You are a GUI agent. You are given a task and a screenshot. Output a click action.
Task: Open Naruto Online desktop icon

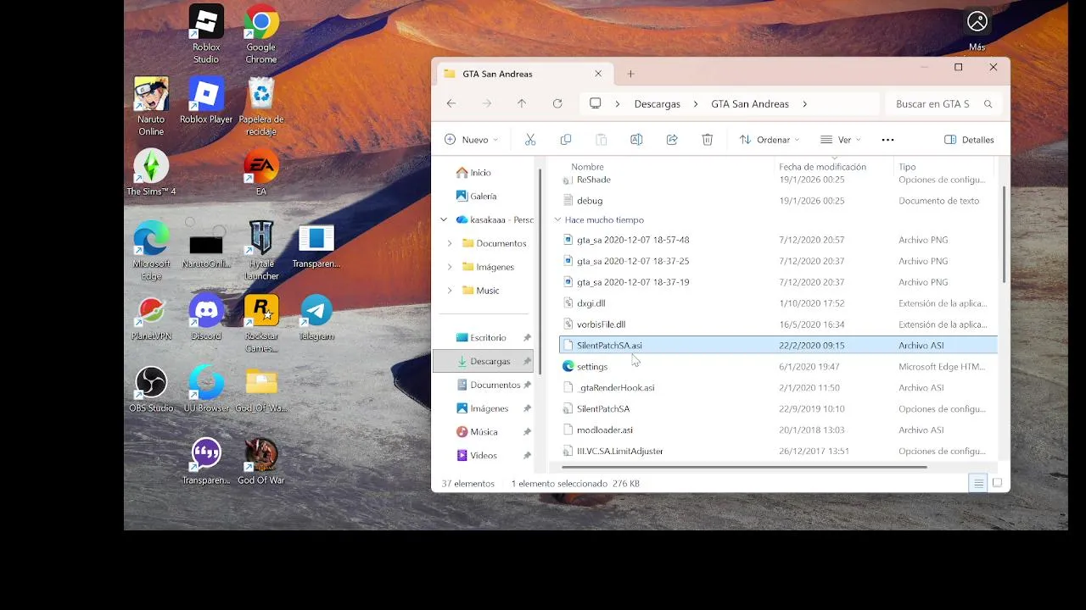(x=151, y=106)
